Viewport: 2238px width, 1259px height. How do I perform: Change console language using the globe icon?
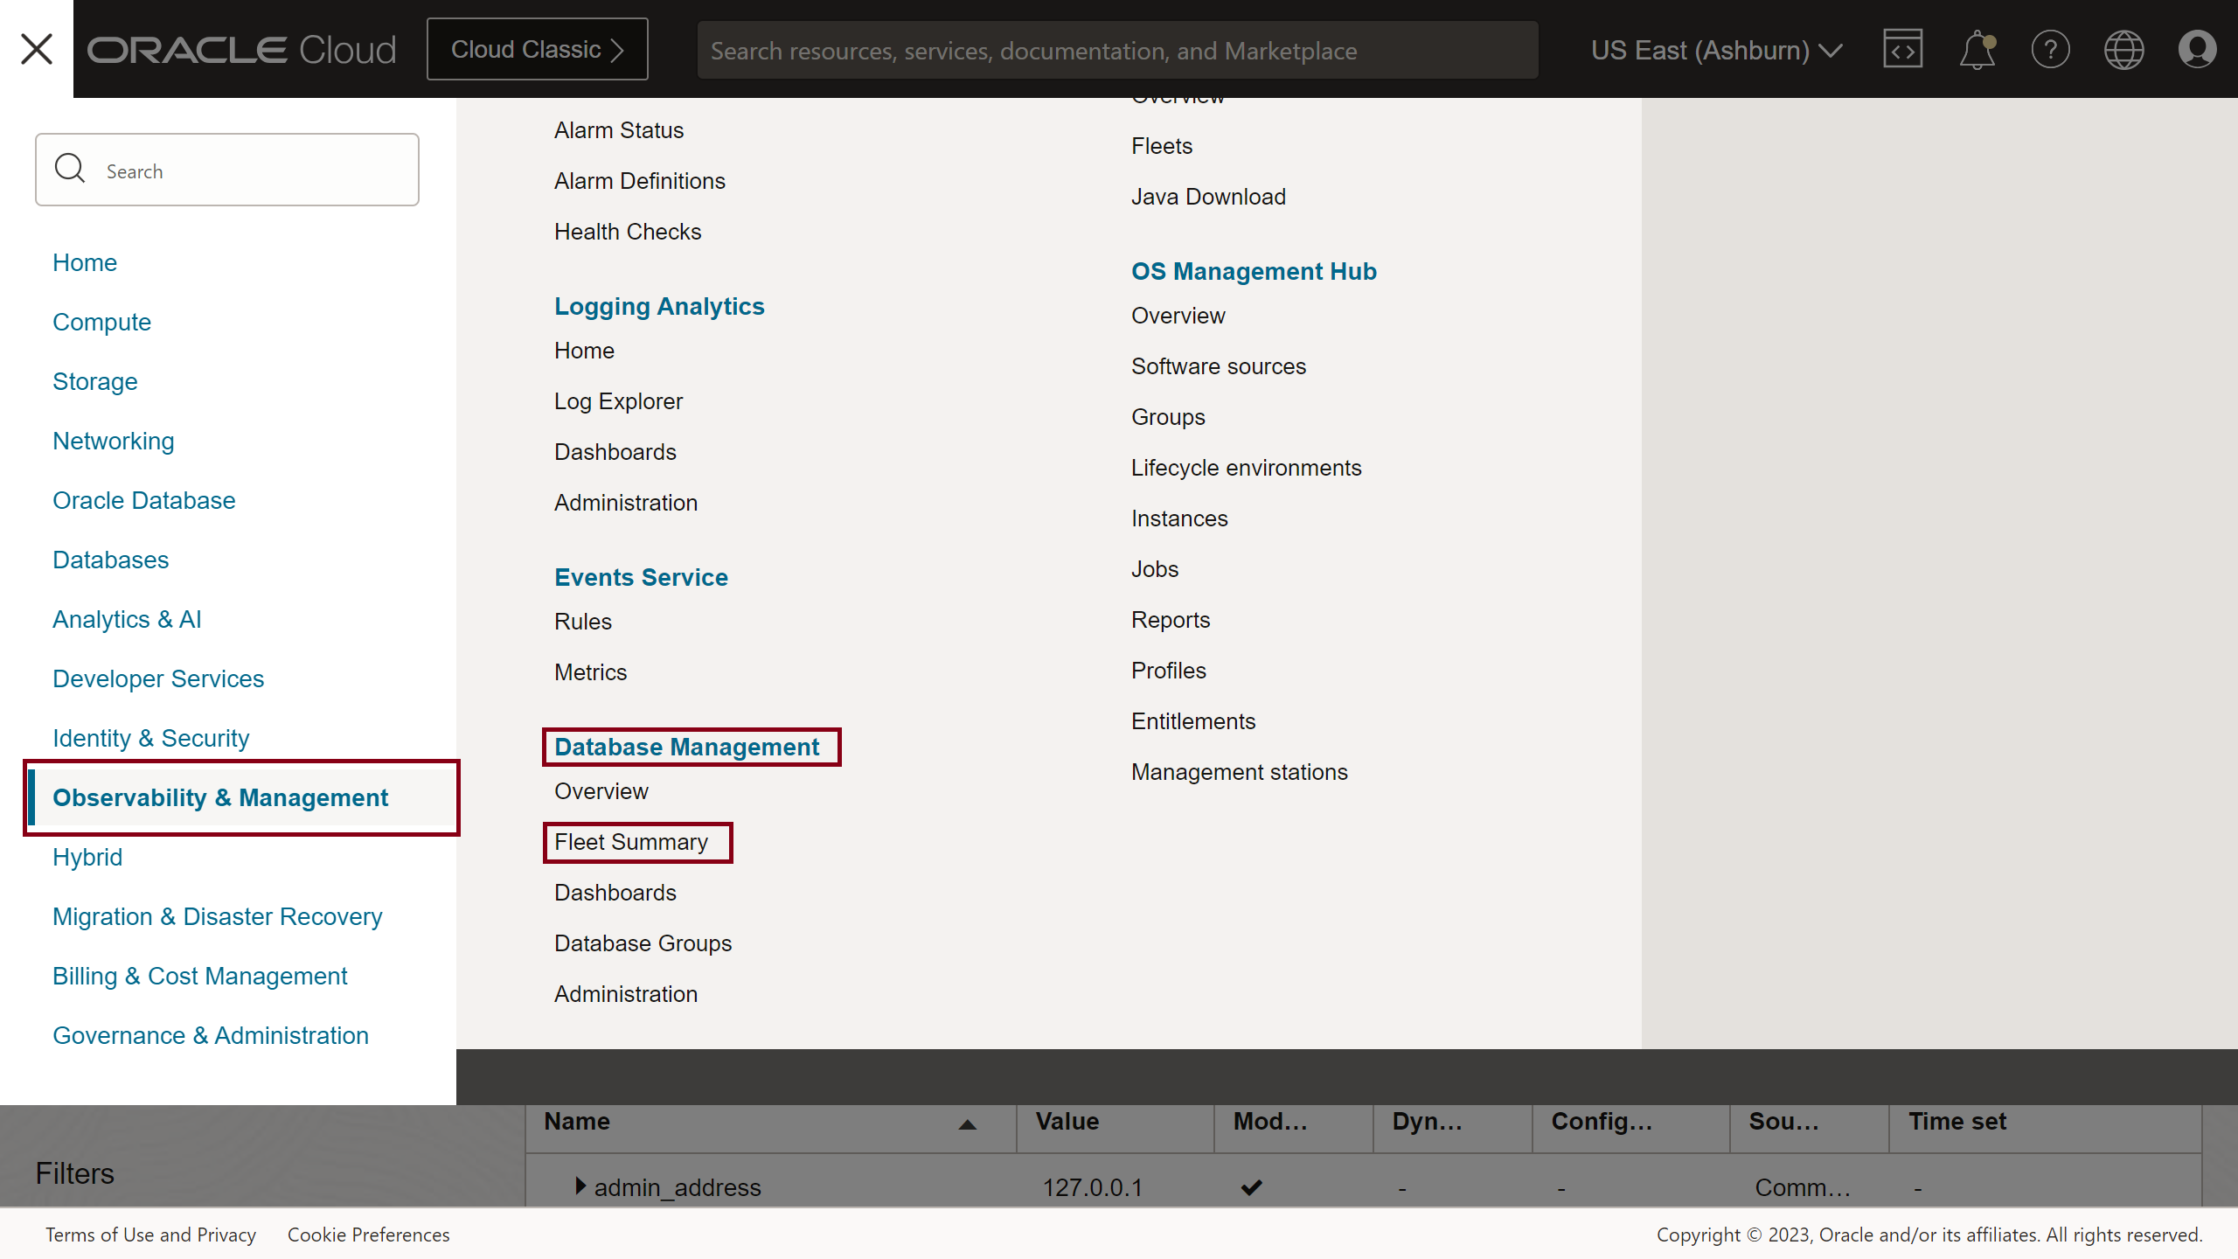(2124, 49)
